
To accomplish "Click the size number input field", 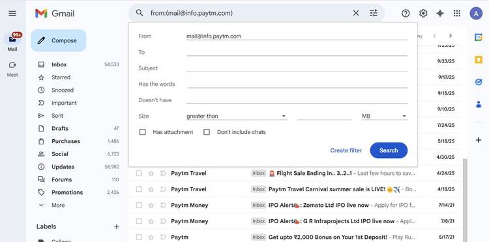I will 324,116.
